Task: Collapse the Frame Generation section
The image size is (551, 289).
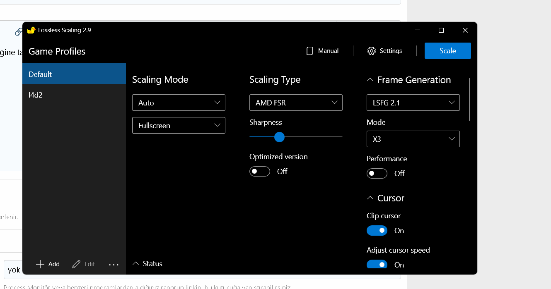Action: (x=370, y=80)
